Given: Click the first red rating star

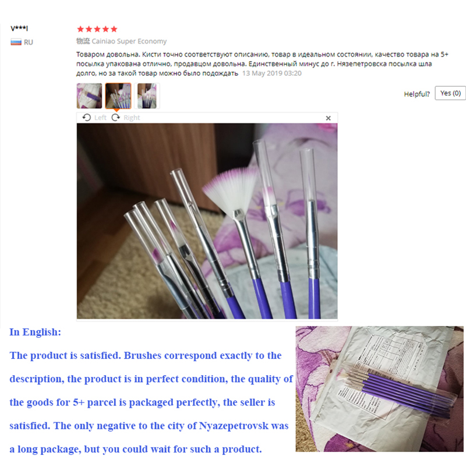Looking at the screenshot, I should click(80, 29).
